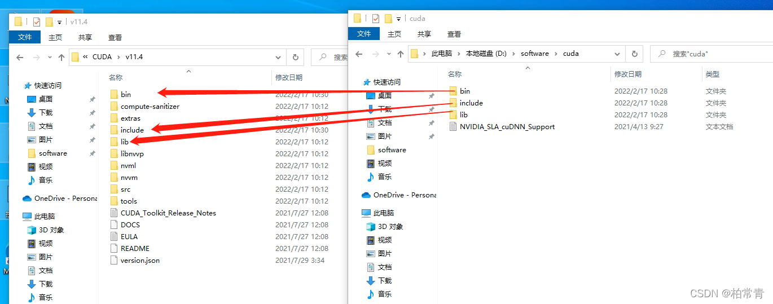The height and width of the screenshot is (304, 773).
Task: Refresh the cuda folder view
Action: pyautogui.click(x=634, y=54)
